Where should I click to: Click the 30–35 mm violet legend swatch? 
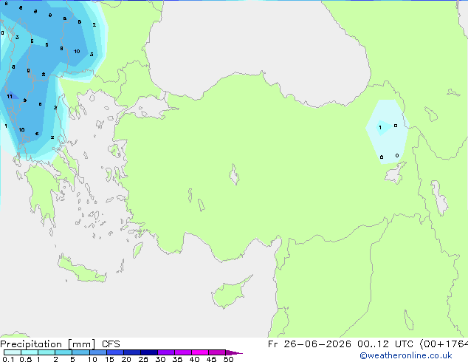tap(166, 352)
